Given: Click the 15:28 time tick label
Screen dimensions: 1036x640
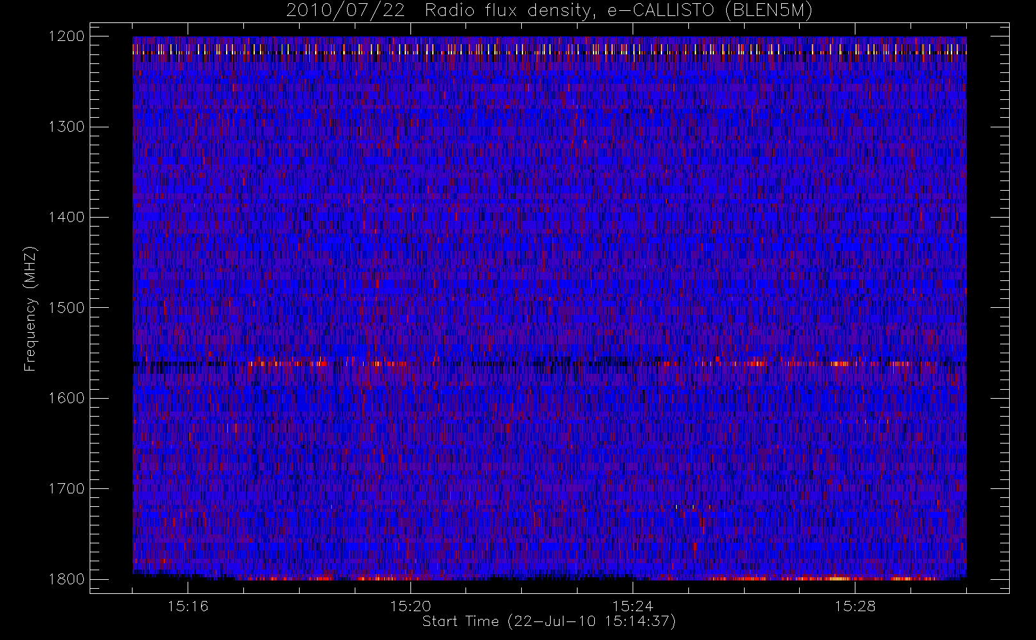Looking at the screenshot, I should click(855, 606).
